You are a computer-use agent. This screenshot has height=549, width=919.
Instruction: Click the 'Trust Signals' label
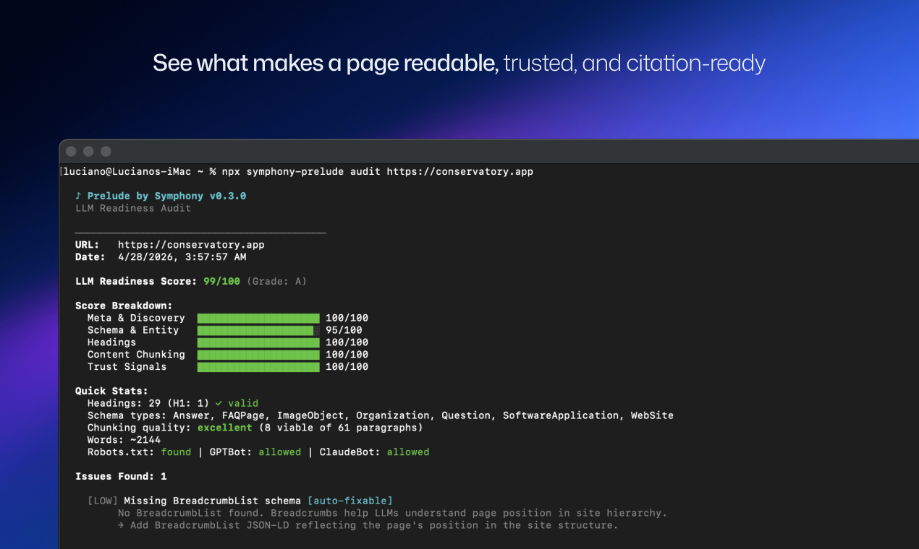tap(127, 367)
